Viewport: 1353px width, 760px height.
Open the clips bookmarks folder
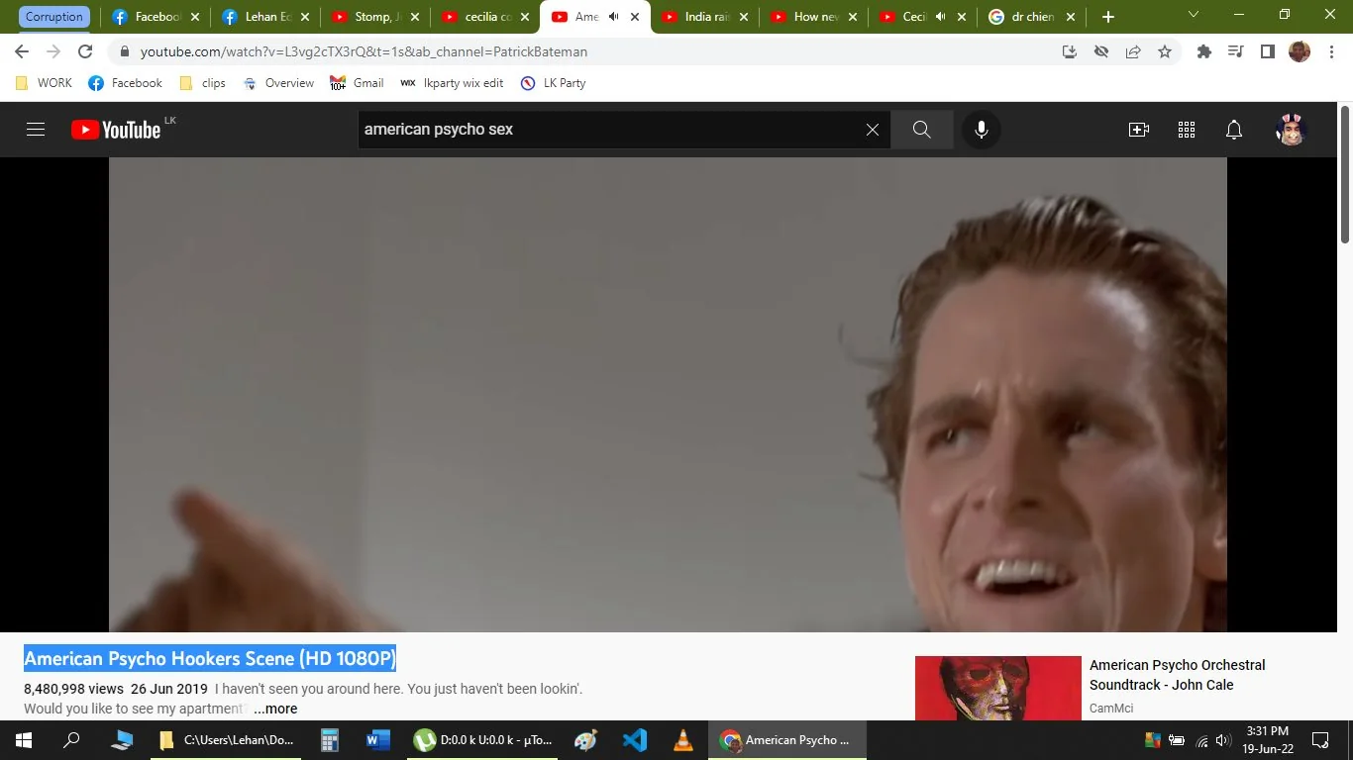pos(202,83)
